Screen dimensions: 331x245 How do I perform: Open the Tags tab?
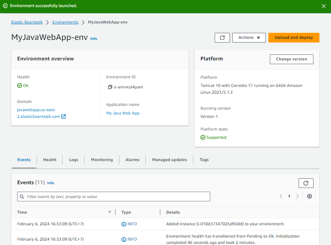pos(204,160)
